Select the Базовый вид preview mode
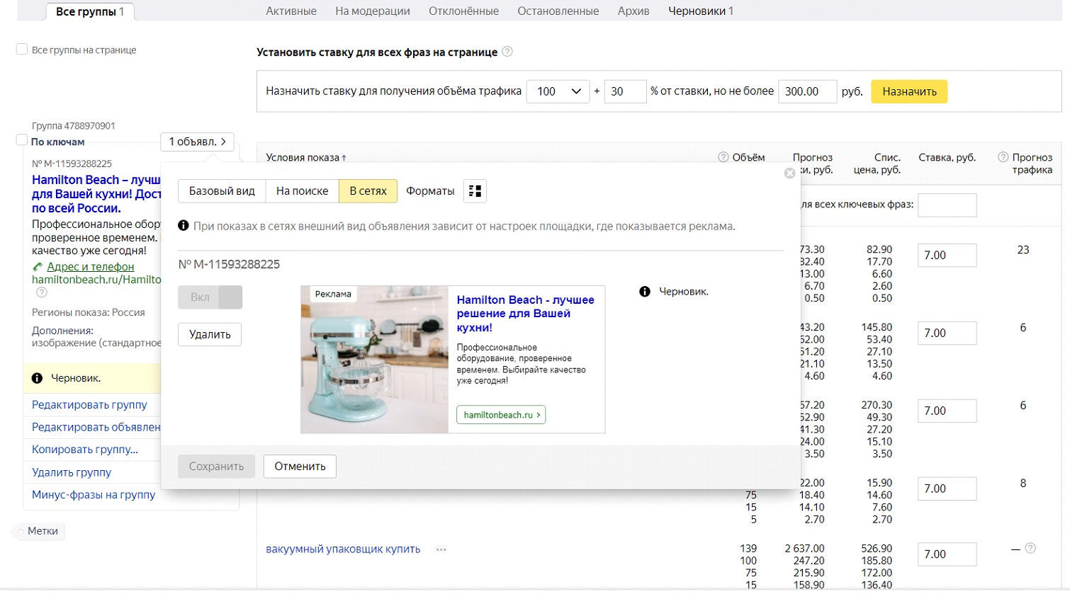This screenshot has height=599, width=1070. 222,191
